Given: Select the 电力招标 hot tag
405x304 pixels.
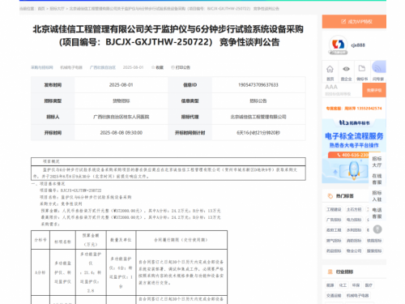Looking at the screenshot, I should point(354,220).
